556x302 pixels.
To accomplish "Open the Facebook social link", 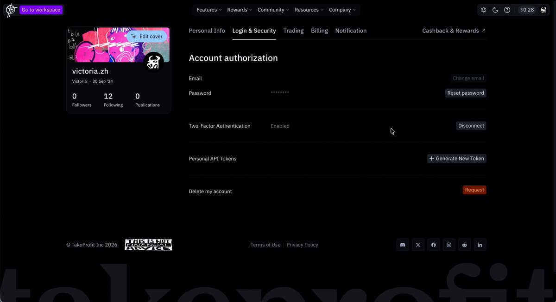I will [434, 245].
